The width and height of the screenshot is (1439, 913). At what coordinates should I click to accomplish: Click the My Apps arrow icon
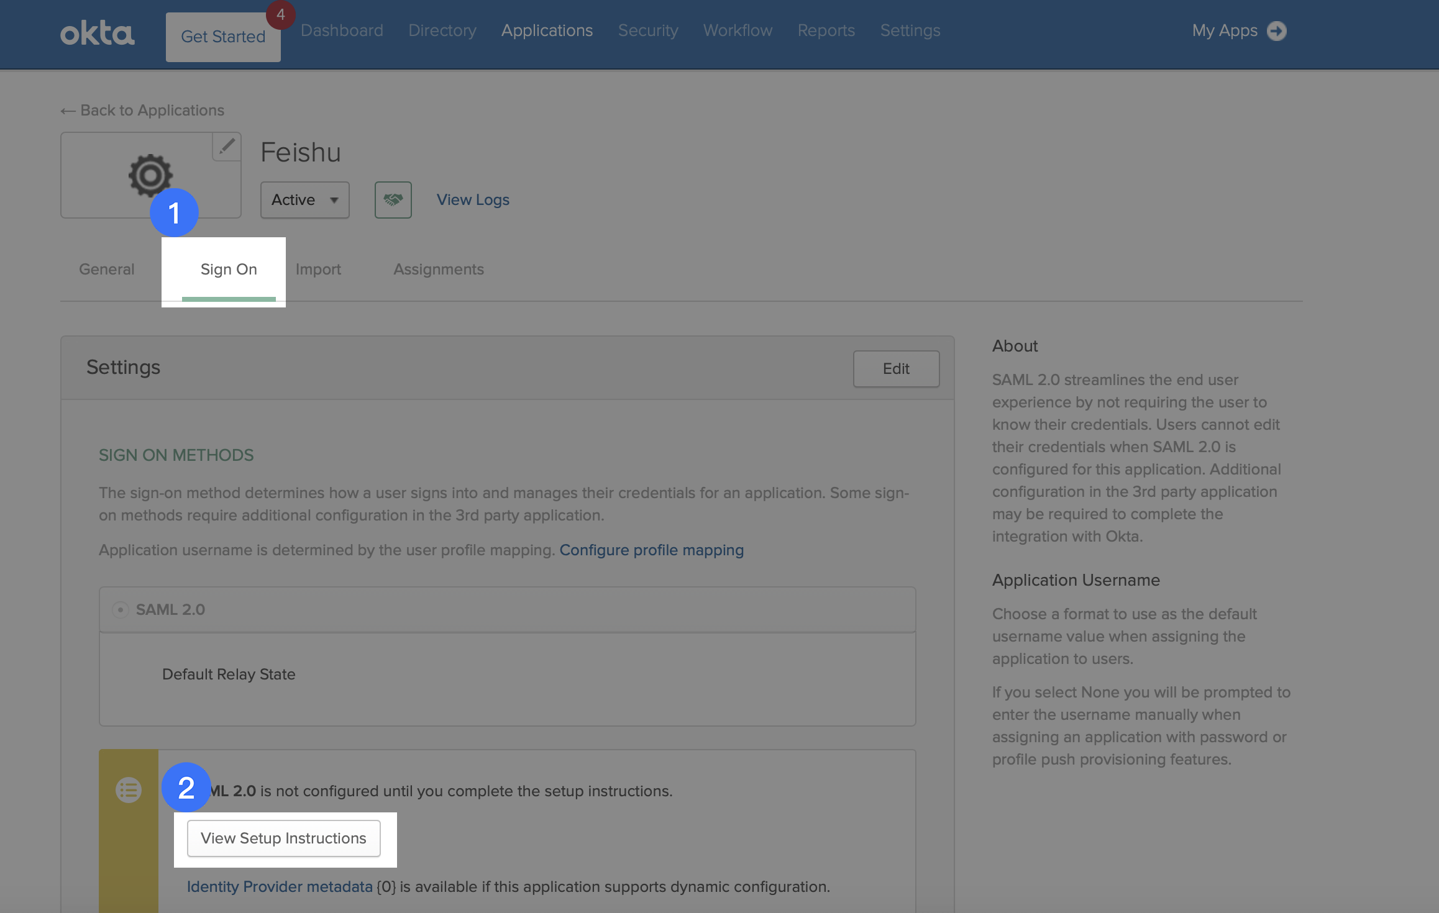click(x=1277, y=30)
